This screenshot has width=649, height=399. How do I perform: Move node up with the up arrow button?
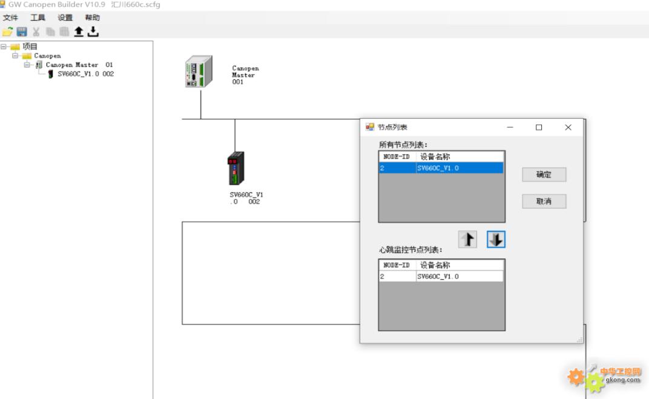pos(468,239)
